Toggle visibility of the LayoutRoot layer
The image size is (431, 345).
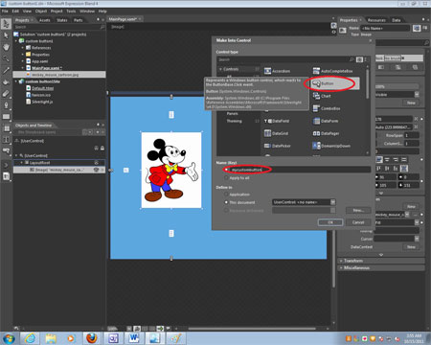pyautogui.click(x=96, y=163)
